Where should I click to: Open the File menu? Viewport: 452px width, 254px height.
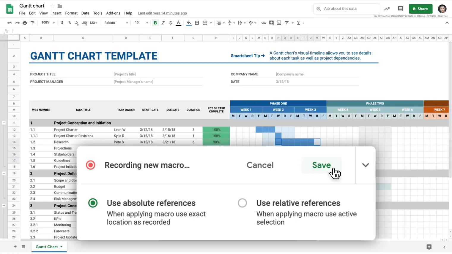(22, 13)
